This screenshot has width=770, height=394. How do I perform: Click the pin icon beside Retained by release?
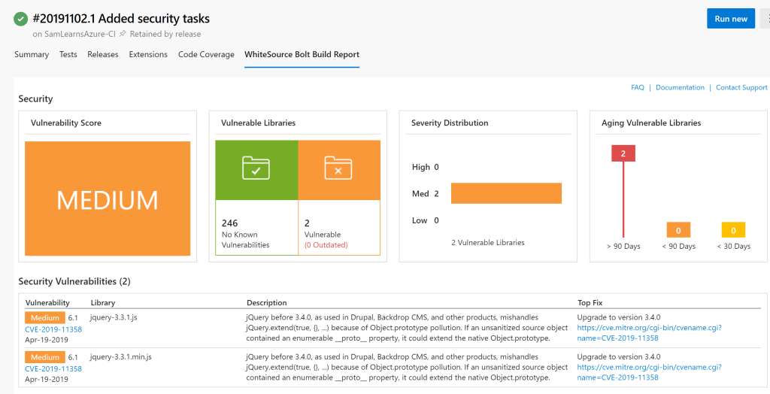[x=123, y=34]
